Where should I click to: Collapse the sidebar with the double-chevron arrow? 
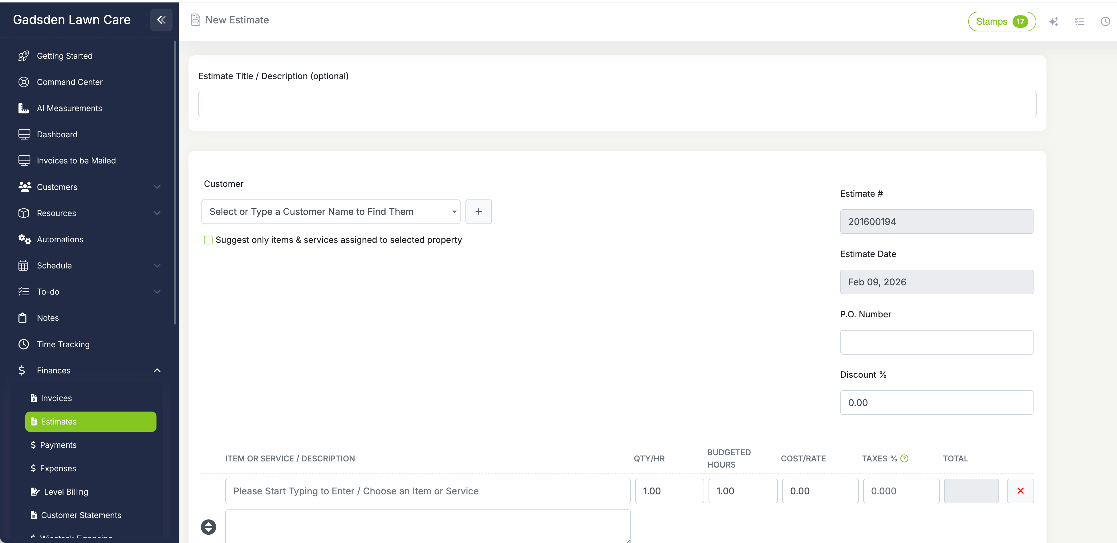tap(161, 19)
